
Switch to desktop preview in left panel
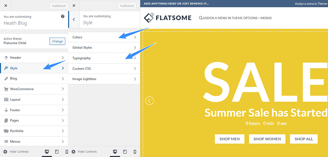[47, 152]
